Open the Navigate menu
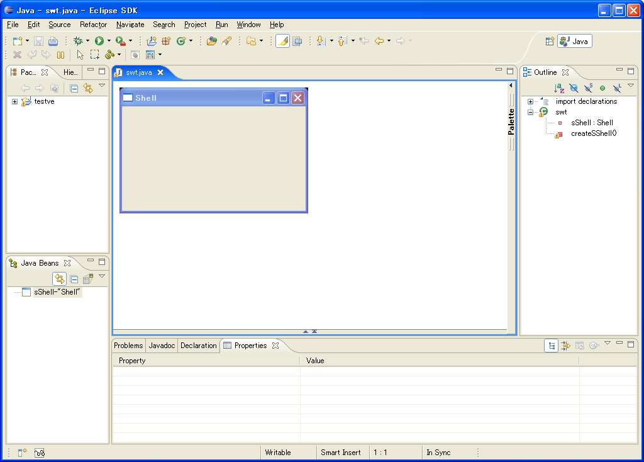Viewport: 644px width, 462px height. pos(130,25)
